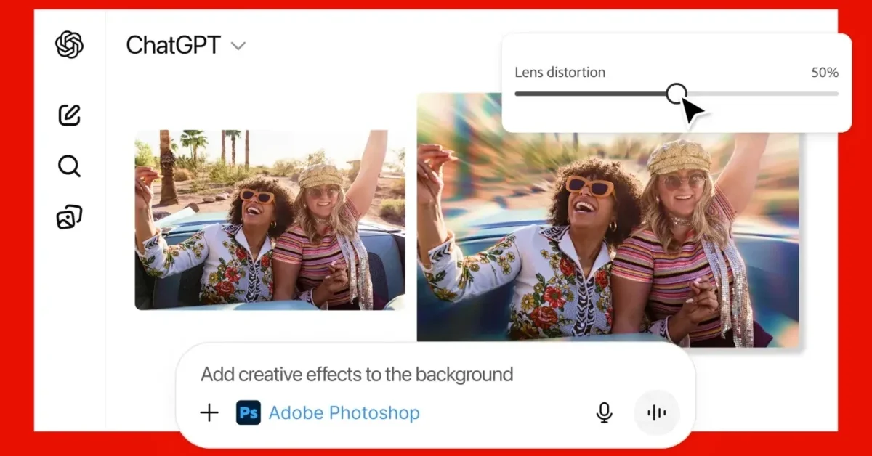Start voice mode with the waveform icon

pyautogui.click(x=656, y=412)
